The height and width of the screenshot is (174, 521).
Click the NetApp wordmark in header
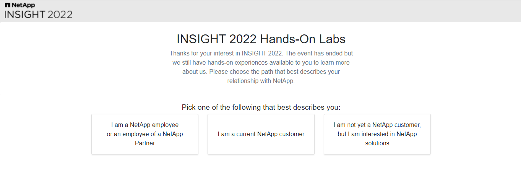click(x=23, y=5)
